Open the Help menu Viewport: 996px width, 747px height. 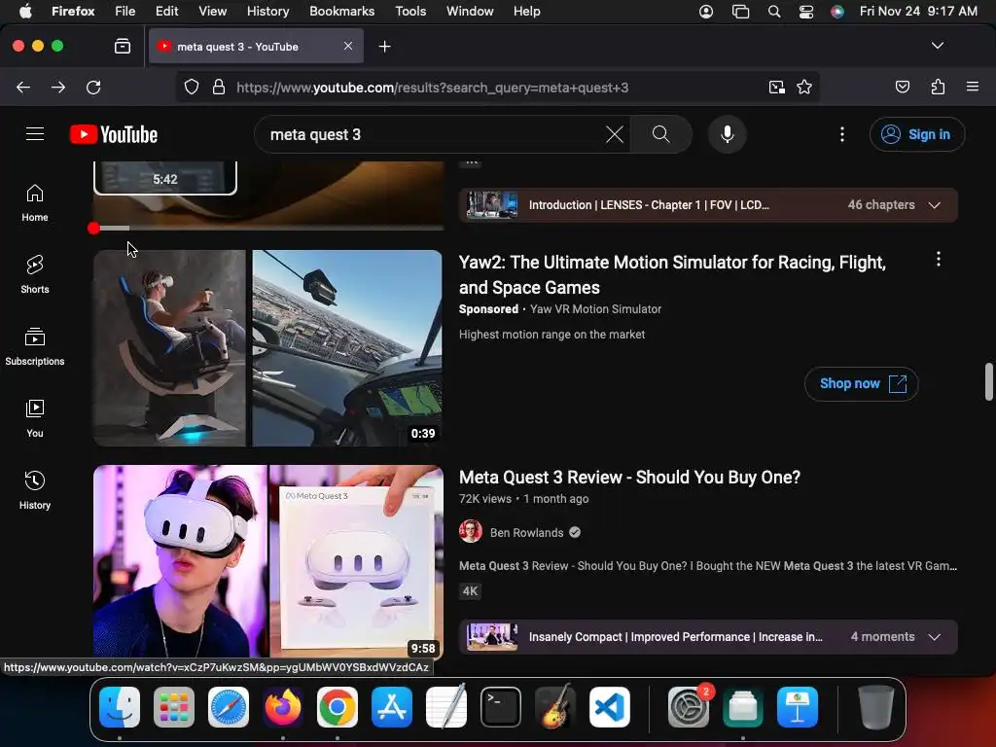[526, 11]
